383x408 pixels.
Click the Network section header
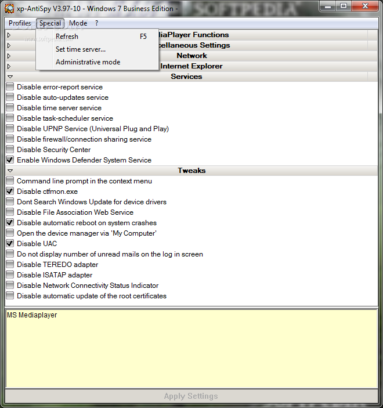tap(191, 56)
